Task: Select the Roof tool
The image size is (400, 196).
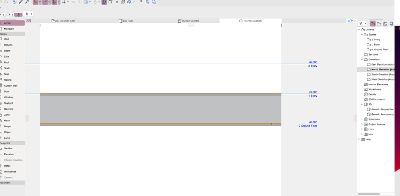Action: [x=12, y=62]
